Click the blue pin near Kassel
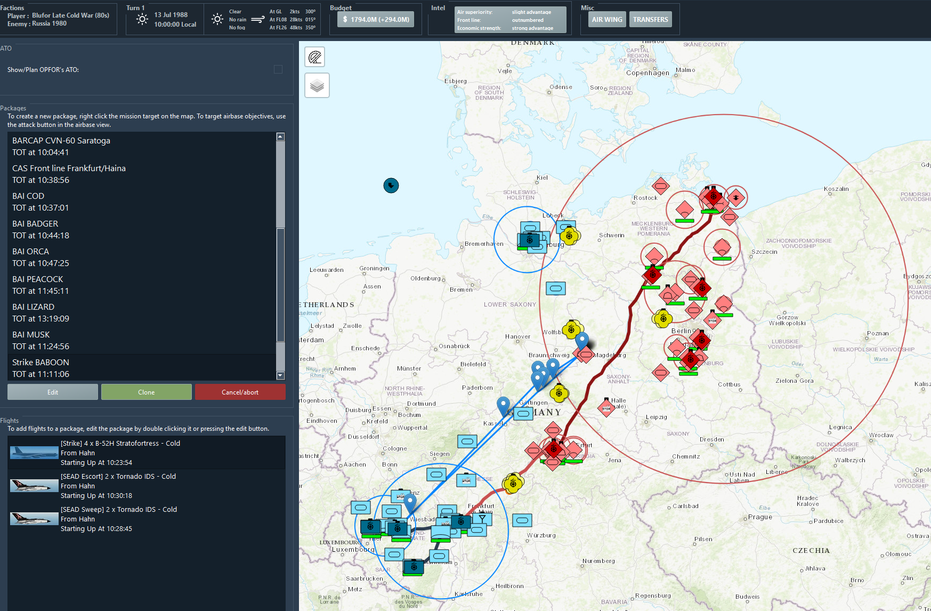931x611 pixels. click(503, 405)
